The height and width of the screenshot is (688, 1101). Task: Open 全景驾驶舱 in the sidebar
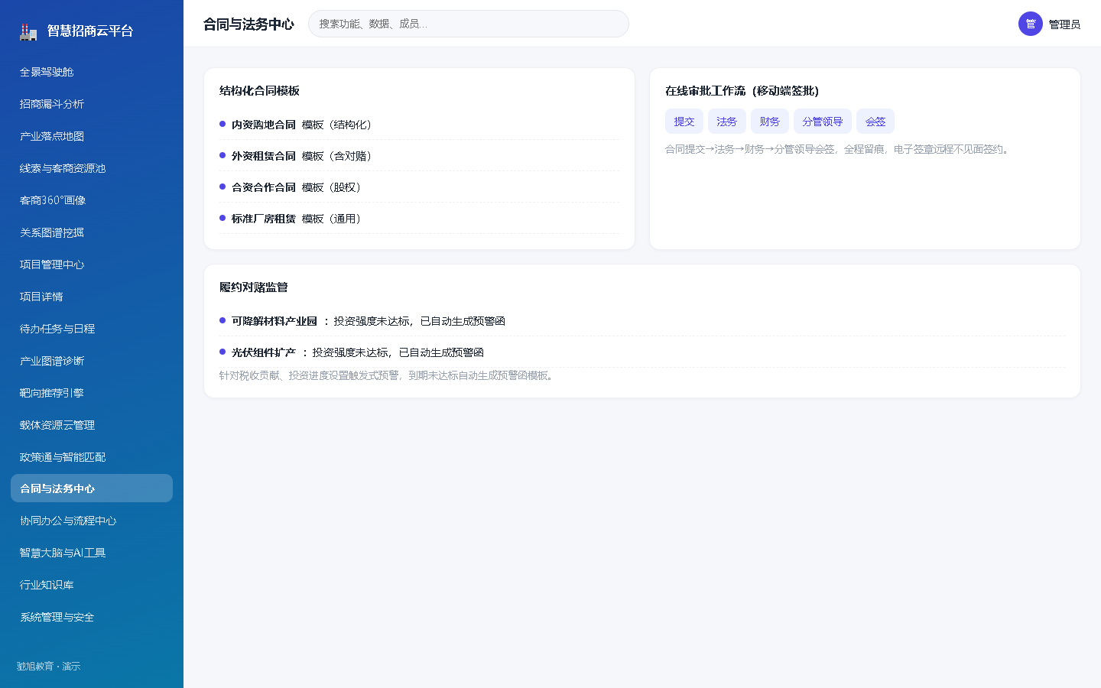(x=92, y=72)
